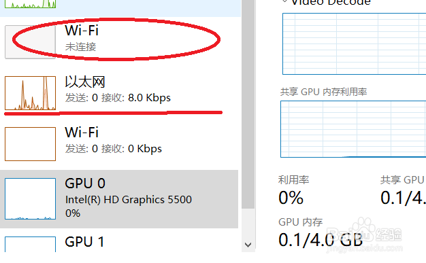
Task: Click the Video Decode usage graph
Action: tap(355, 43)
